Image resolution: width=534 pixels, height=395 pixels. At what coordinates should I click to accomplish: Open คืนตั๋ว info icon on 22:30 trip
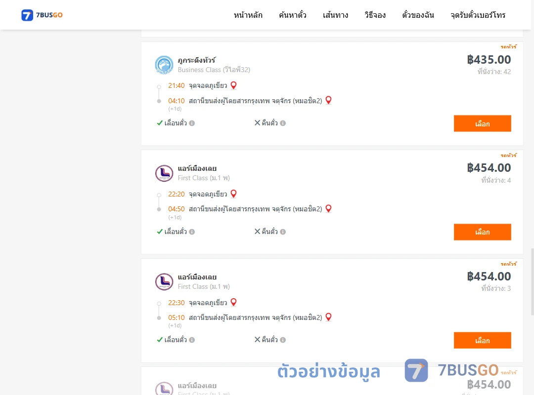[283, 340]
